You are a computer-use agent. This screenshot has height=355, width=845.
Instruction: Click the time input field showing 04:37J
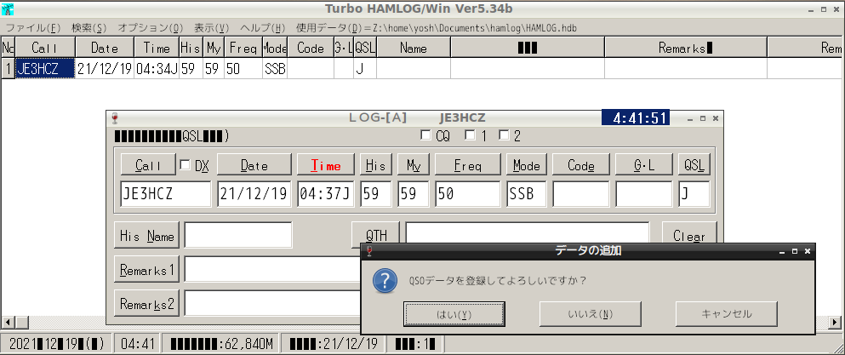click(x=326, y=194)
